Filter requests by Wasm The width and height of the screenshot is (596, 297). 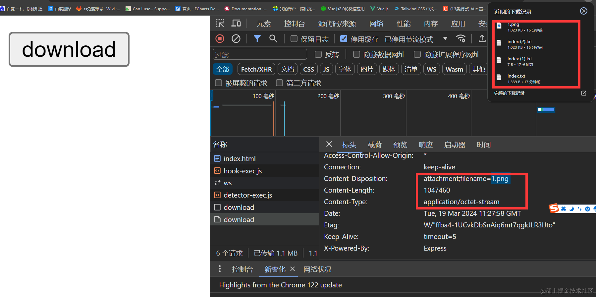[455, 69]
